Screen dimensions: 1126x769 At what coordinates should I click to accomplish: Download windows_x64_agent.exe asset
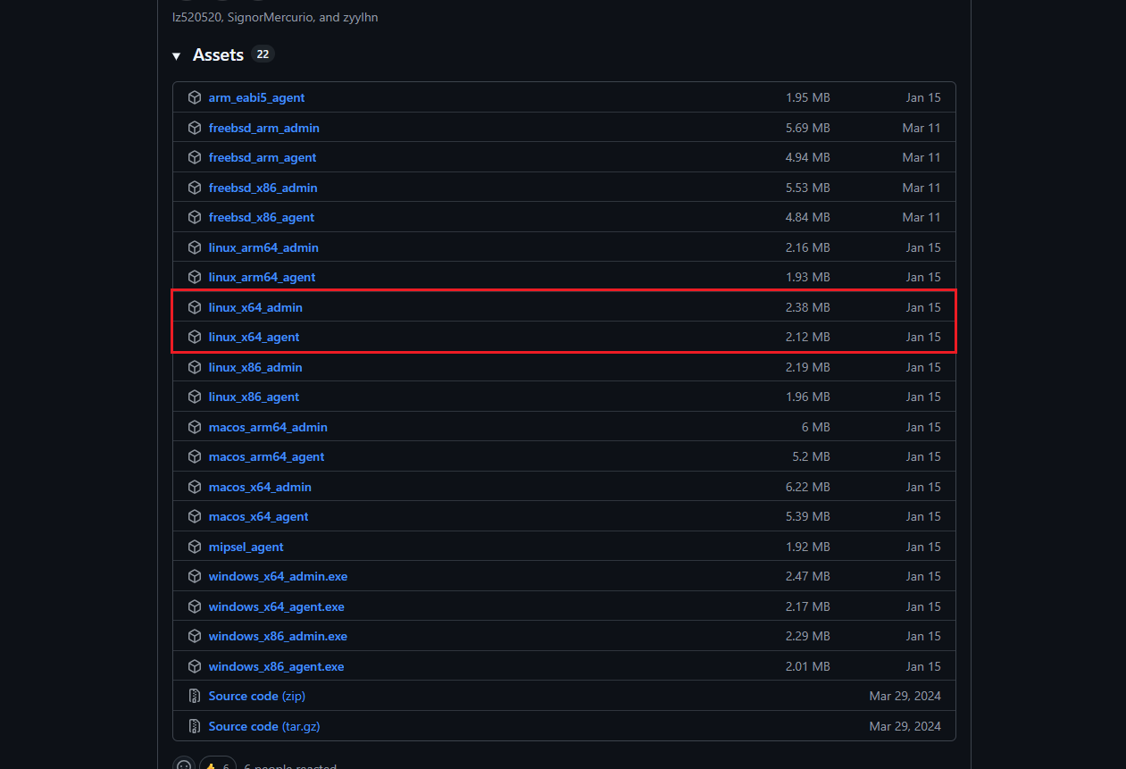(276, 606)
